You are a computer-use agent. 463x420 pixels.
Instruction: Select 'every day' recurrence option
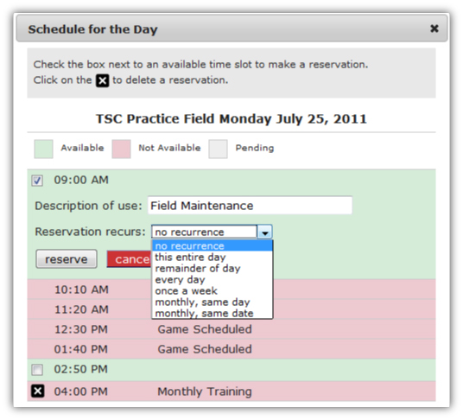pos(212,279)
